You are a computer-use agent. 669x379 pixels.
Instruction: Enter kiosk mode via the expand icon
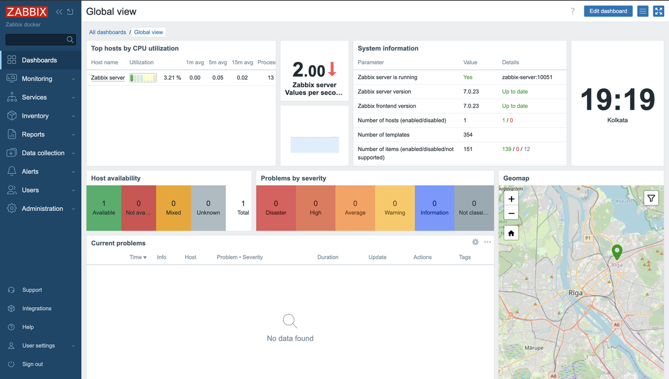tap(658, 10)
